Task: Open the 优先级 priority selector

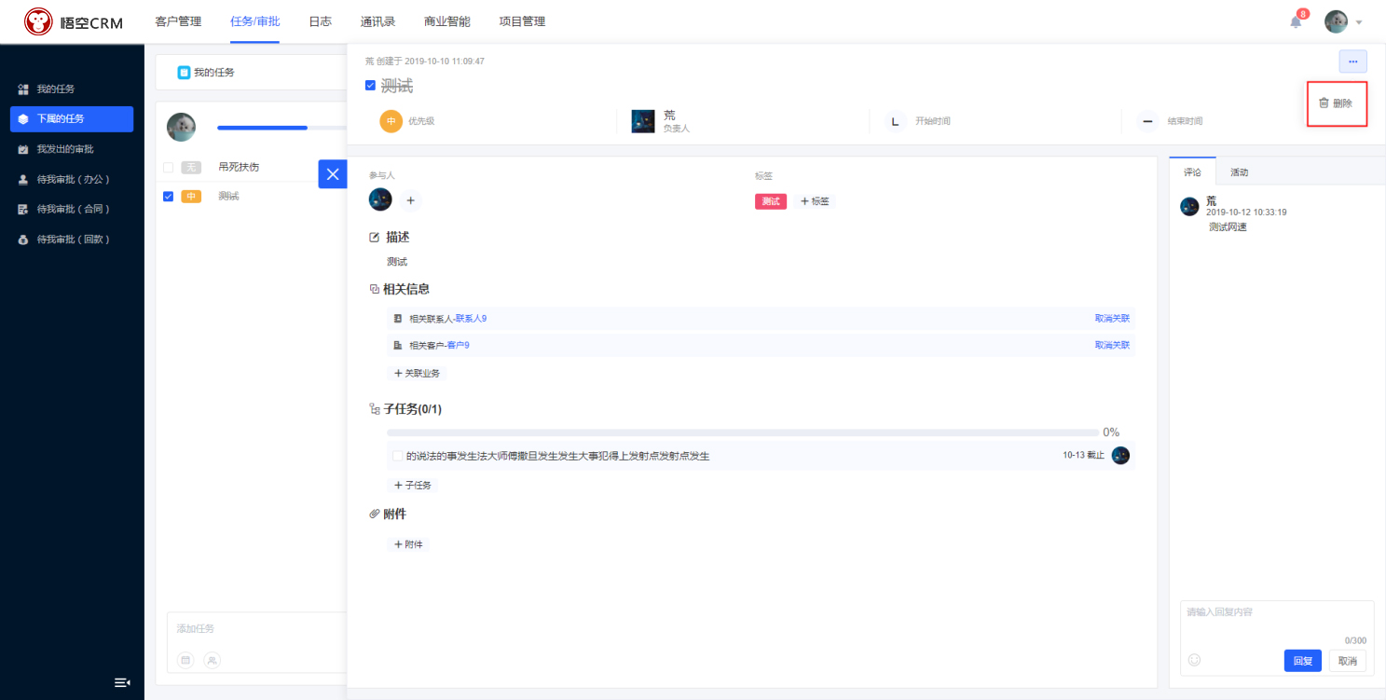Action: coord(391,121)
